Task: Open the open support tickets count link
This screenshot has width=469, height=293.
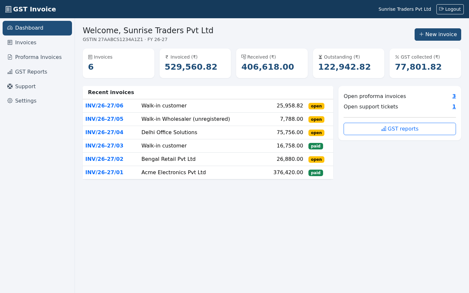Action: [x=454, y=107]
